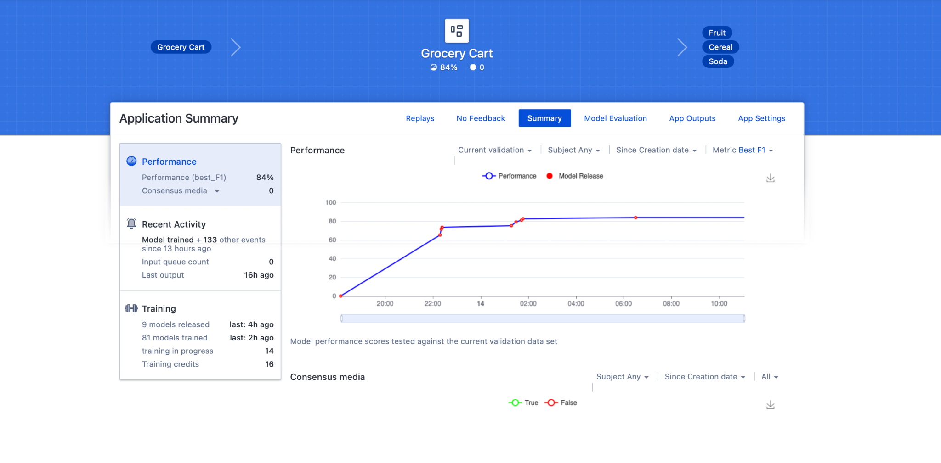This screenshot has height=463, width=941.
Task: Download the Performance chart
Action: [771, 178]
